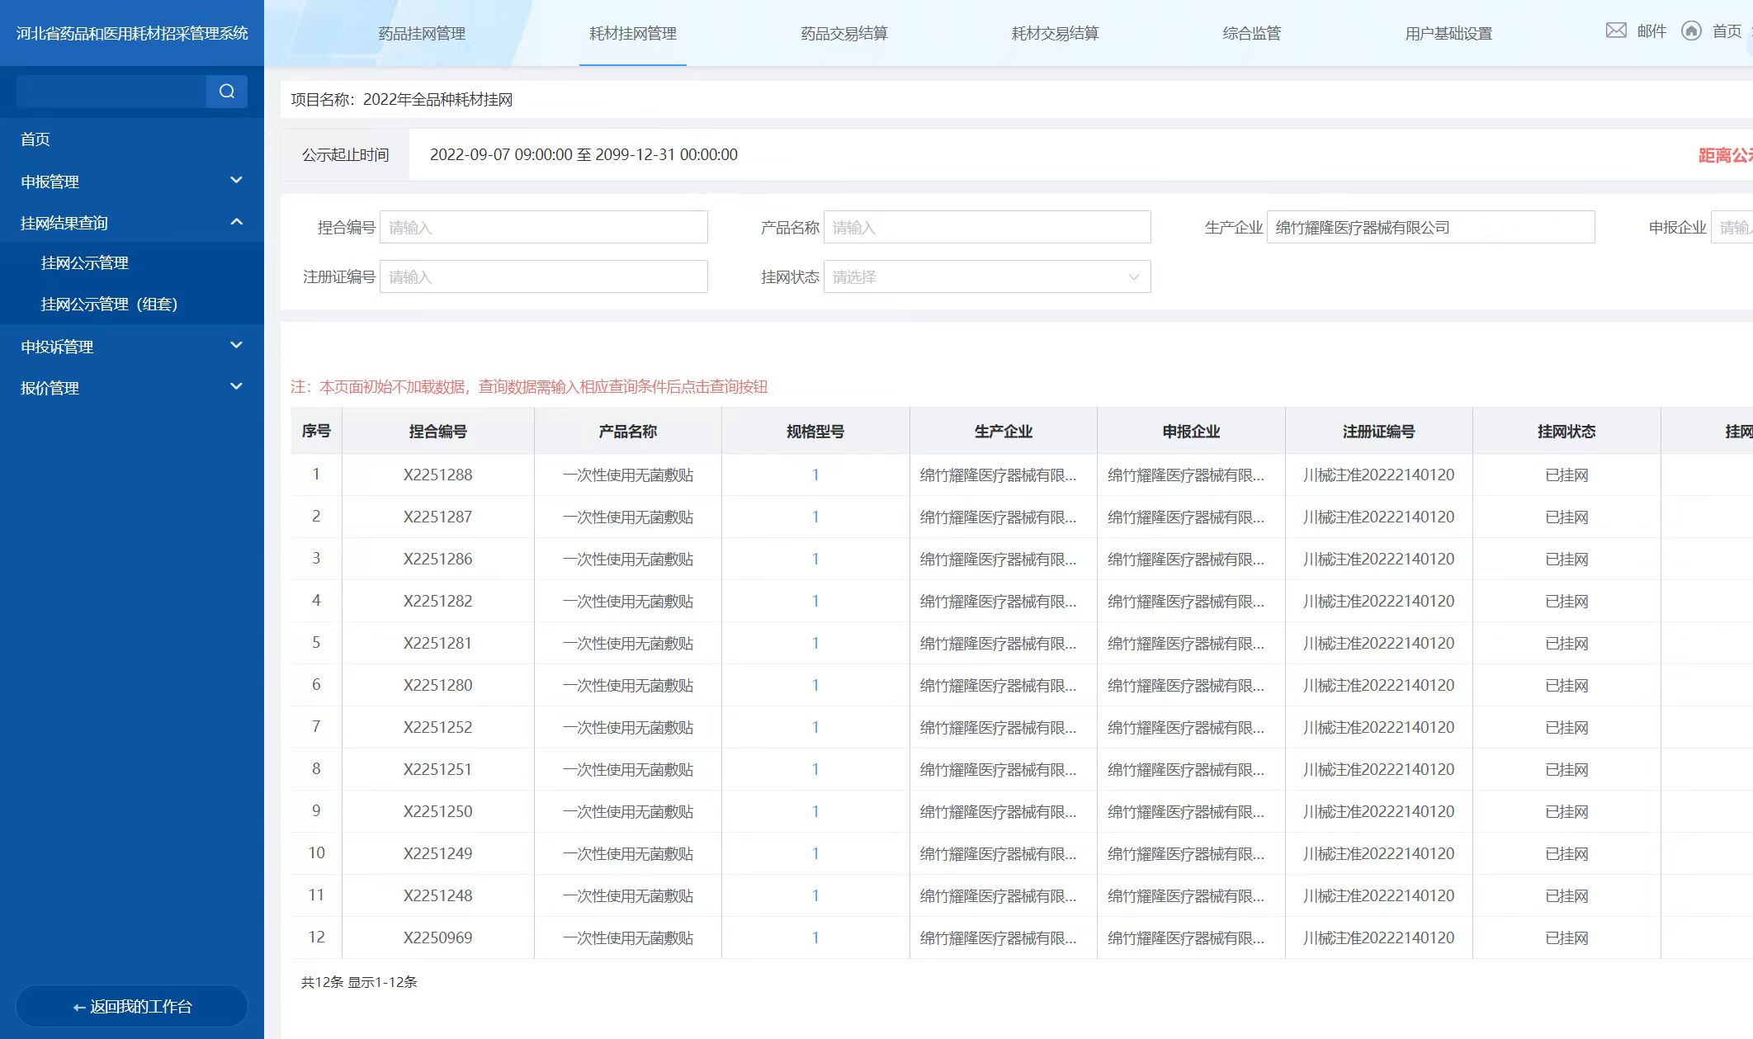Collapse the 挂网结果查询 sidebar menu
1753x1039 pixels.
pyautogui.click(x=236, y=222)
